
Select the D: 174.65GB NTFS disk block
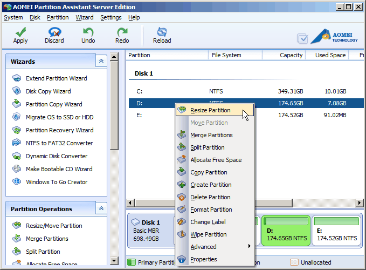pyautogui.click(x=286, y=231)
